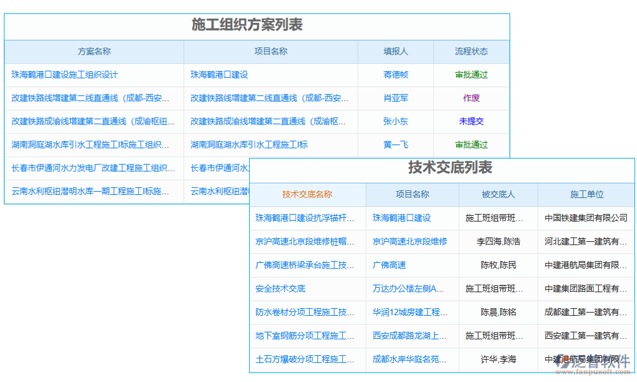637x382 pixels.
Task: Open the 广佛高速 project link
Action: click(390, 265)
